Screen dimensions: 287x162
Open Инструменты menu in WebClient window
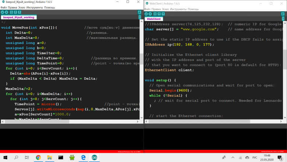click(x=178, y=9)
